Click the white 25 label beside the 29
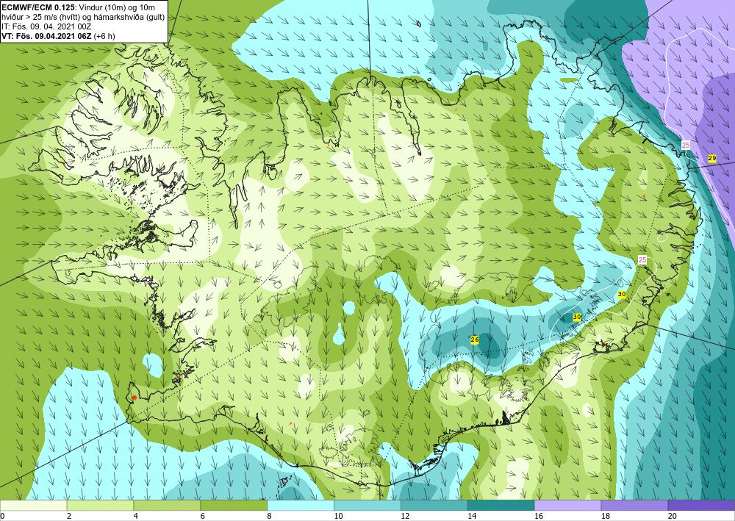 tap(686, 145)
